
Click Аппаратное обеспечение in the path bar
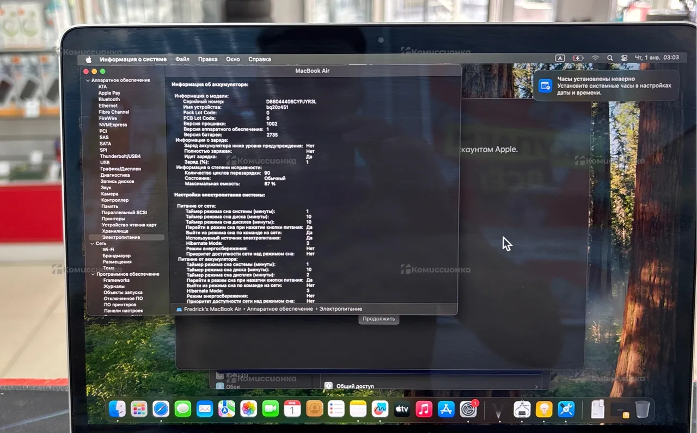pyautogui.click(x=280, y=309)
